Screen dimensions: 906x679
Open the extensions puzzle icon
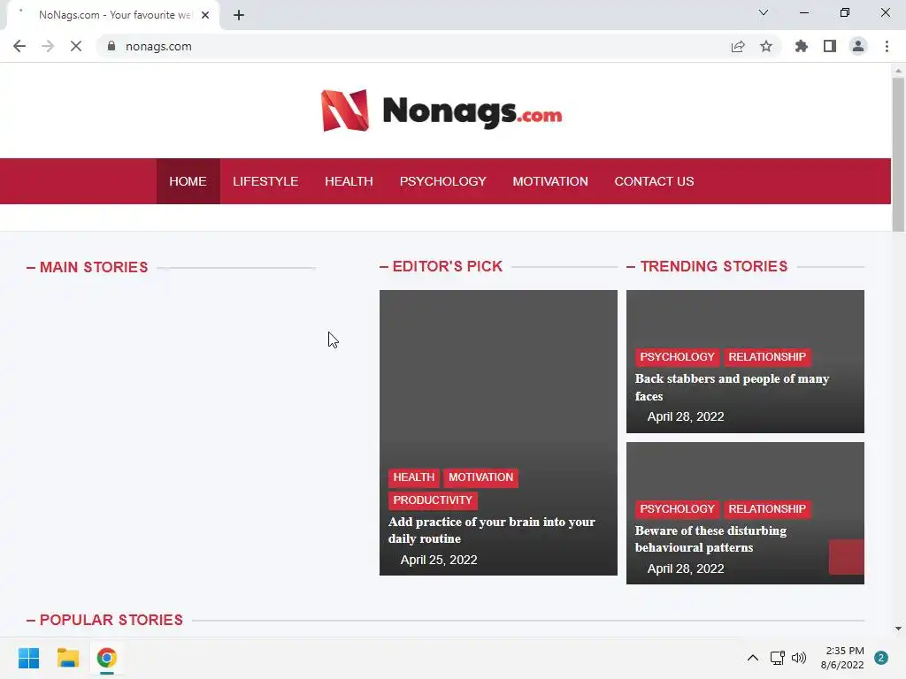tap(802, 46)
